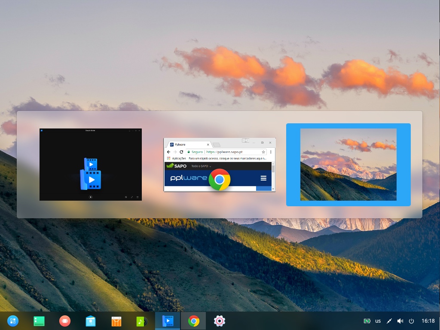440x330 pixels.
Task: Switch keyboard layout via the us tray indicator
Action: click(x=378, y=321)
